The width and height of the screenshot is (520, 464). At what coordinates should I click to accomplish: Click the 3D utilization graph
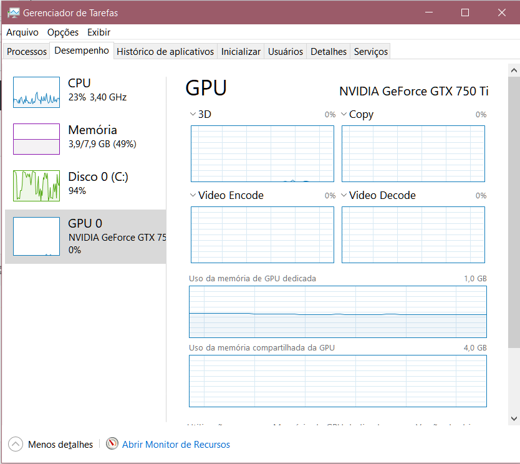tap(262, 153)
